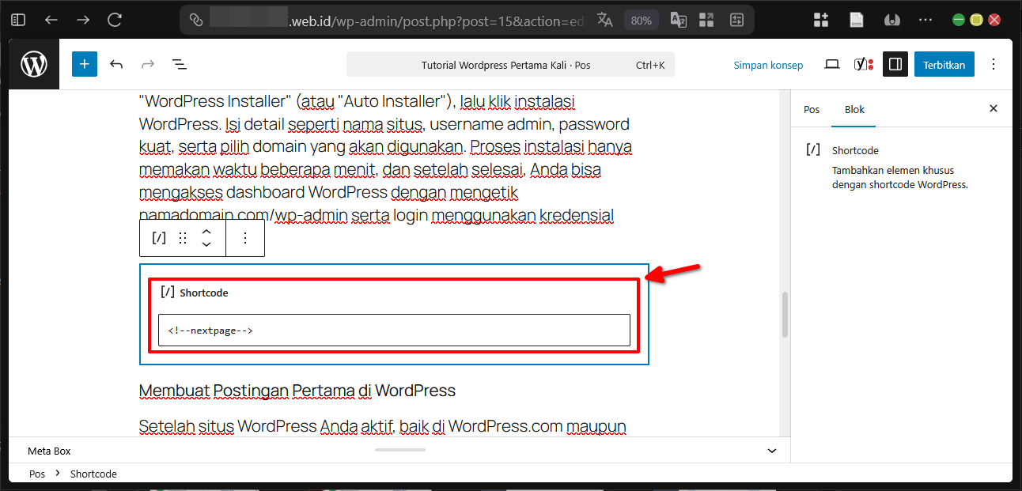The width and height of the screenshot is (1022, 491).
Task: Toggle the settings sidebar panel
Action: 895,64
